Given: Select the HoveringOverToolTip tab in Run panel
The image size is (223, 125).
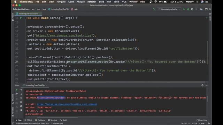Looking at the screenshot, I should (35, 85).
